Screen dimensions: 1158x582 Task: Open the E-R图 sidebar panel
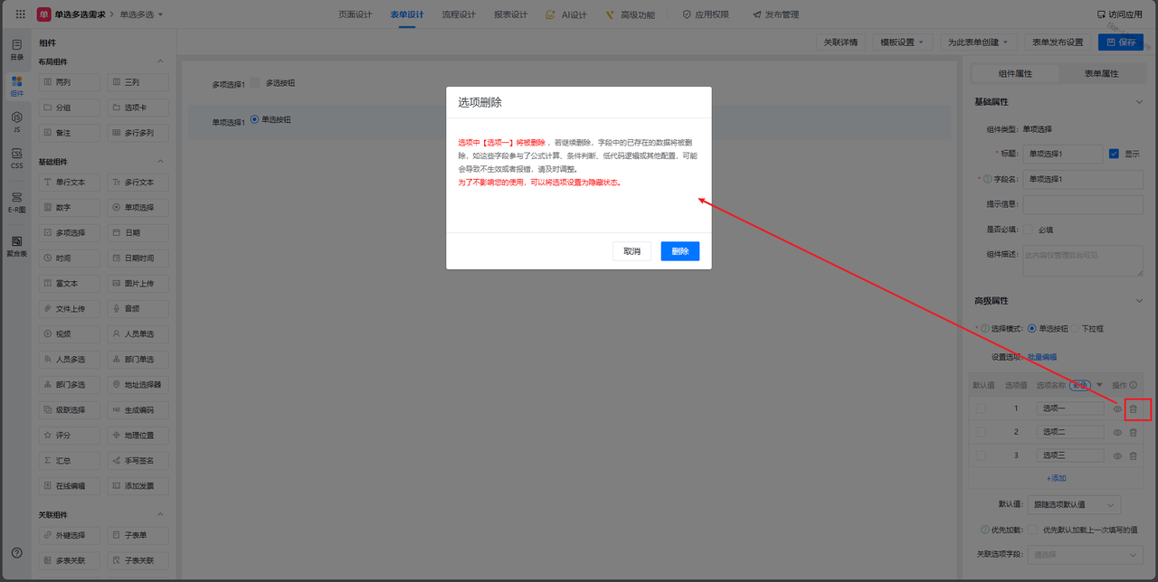16,202
